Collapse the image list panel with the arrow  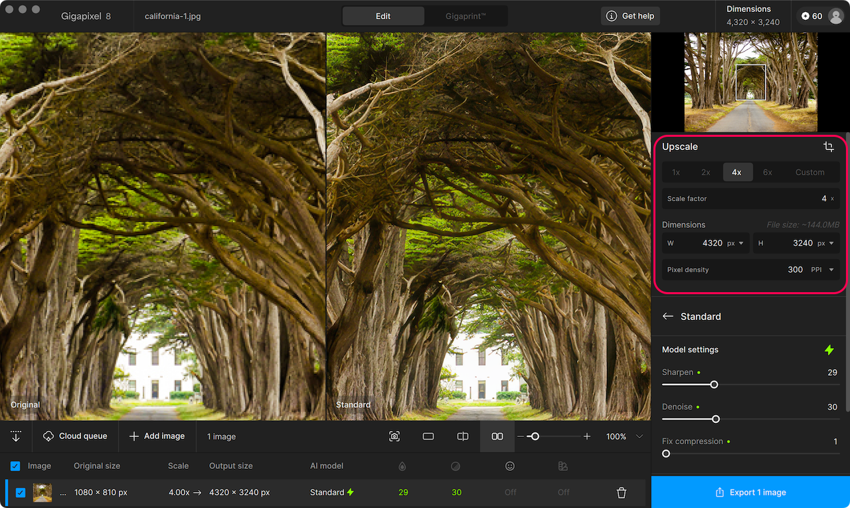[x=16, y=436]
